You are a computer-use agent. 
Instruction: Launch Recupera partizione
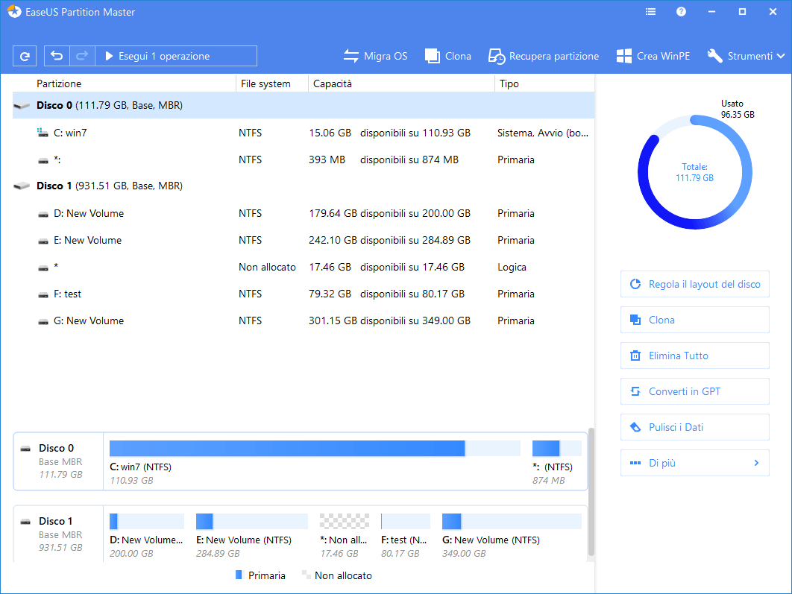point(544,56)
